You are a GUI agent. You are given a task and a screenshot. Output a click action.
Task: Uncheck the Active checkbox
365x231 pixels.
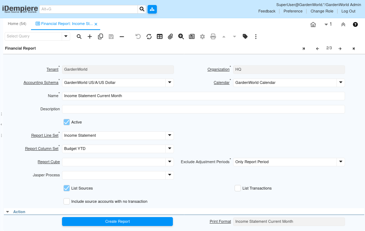67,122
